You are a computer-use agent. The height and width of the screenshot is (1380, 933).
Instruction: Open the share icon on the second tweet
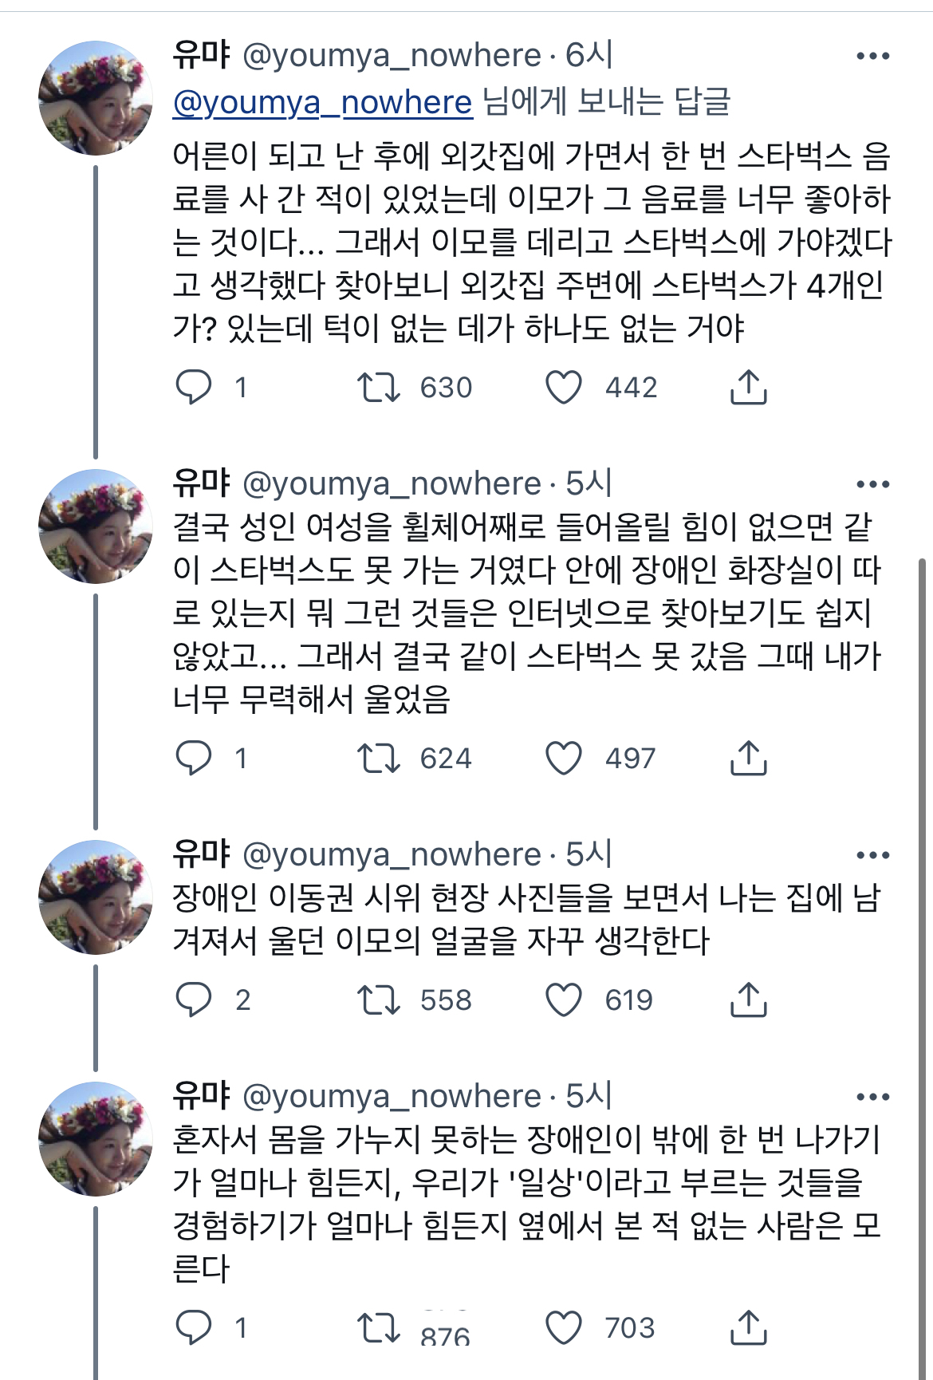click(x=747, y=760)
